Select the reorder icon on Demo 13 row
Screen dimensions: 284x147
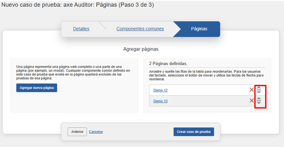pos(259,101)
